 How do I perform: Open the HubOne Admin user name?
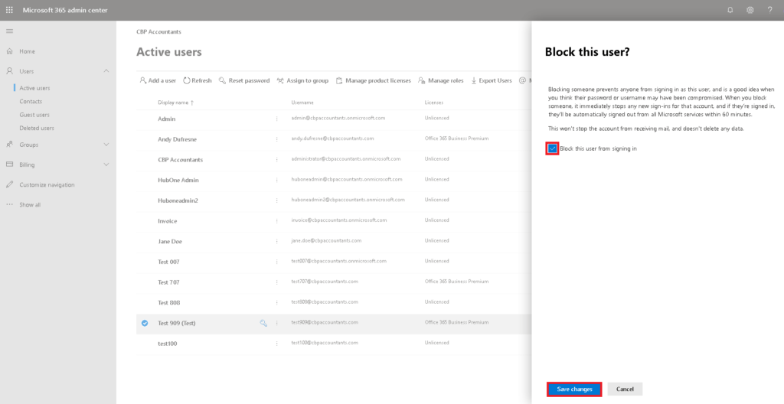(x=178, y=180)
